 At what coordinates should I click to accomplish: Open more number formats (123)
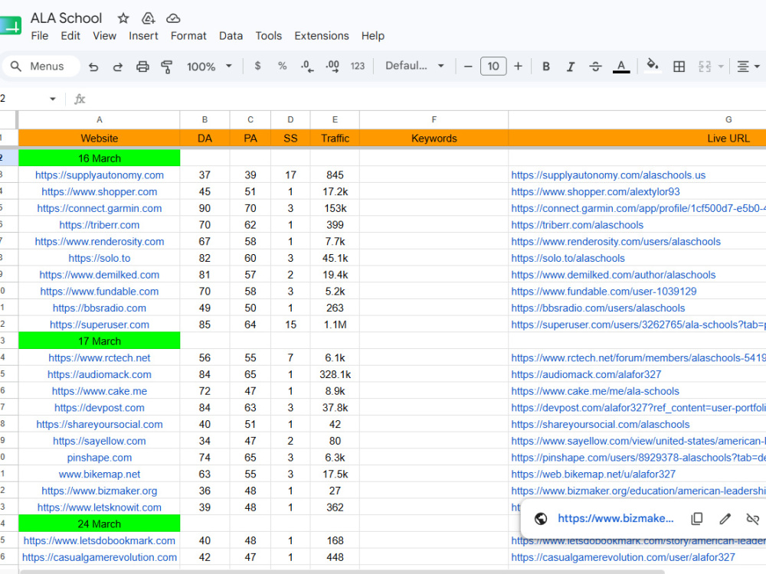pos(358,66)
